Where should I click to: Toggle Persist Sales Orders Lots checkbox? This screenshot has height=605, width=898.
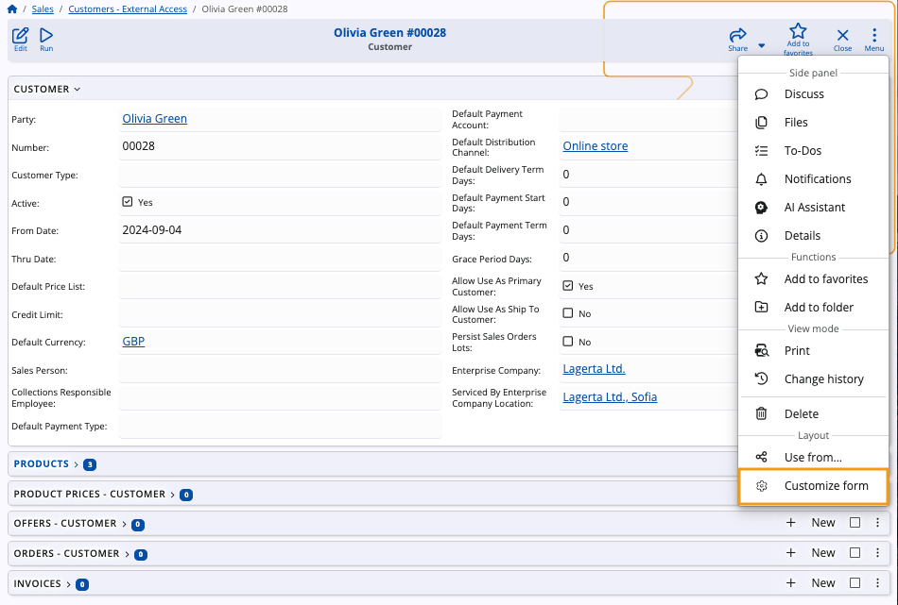click(x=568, y=342)
